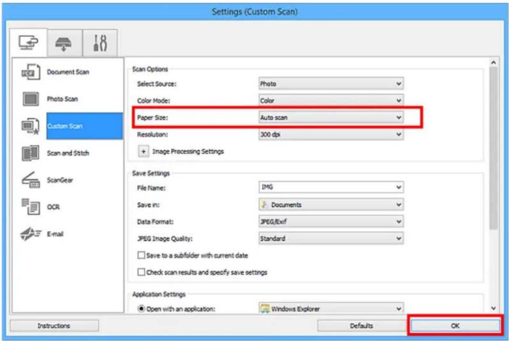Click the Document Scan PDF icon
This screenshot has height=341, width=509.
click(31, 72)
